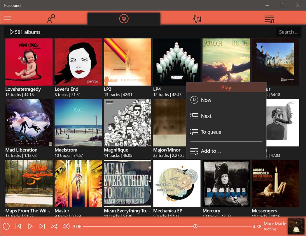306x236 pixels.
Task: Click the Lover's End album title
Action: [66, 89]
